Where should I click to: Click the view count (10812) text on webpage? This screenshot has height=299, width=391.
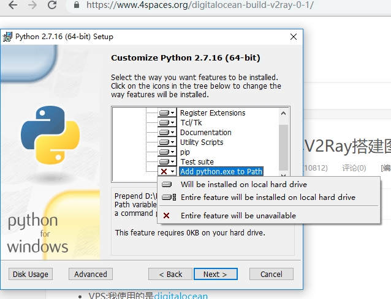pos(316,168)
